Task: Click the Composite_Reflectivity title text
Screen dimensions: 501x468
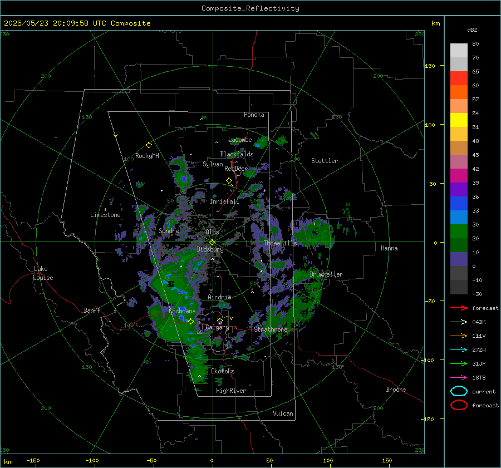Action: coord(250,8)
